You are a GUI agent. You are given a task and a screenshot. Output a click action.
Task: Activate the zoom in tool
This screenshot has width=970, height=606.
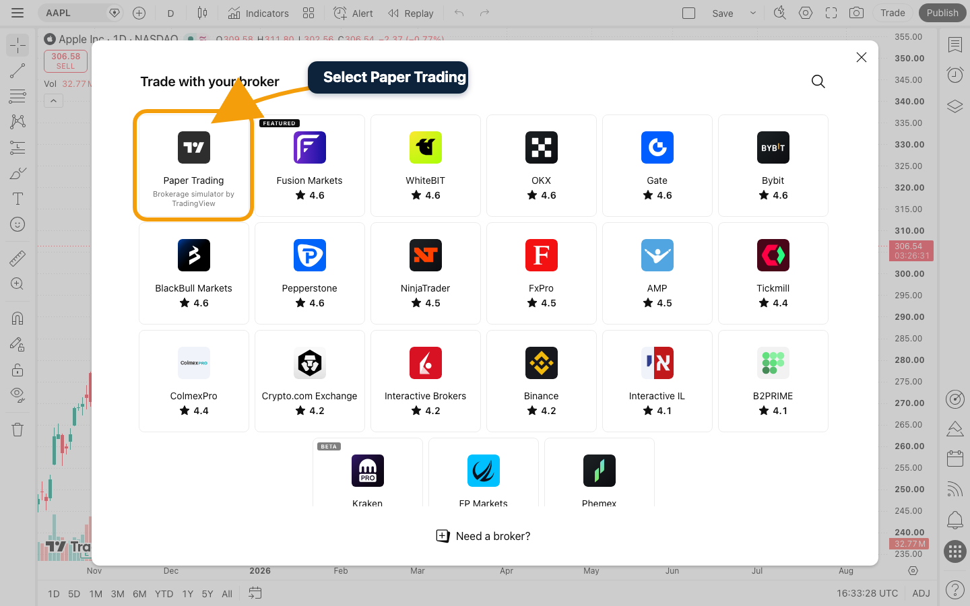[18, 283]
